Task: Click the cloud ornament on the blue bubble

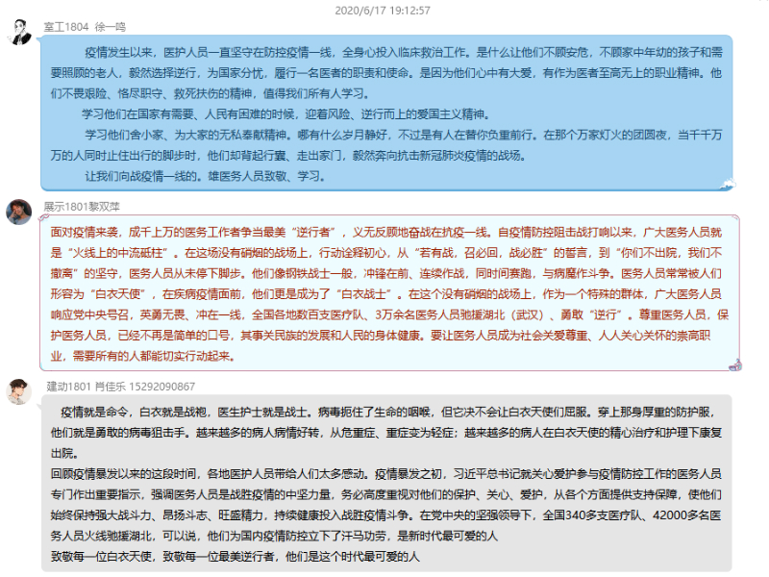Action: tap(731, 186)
